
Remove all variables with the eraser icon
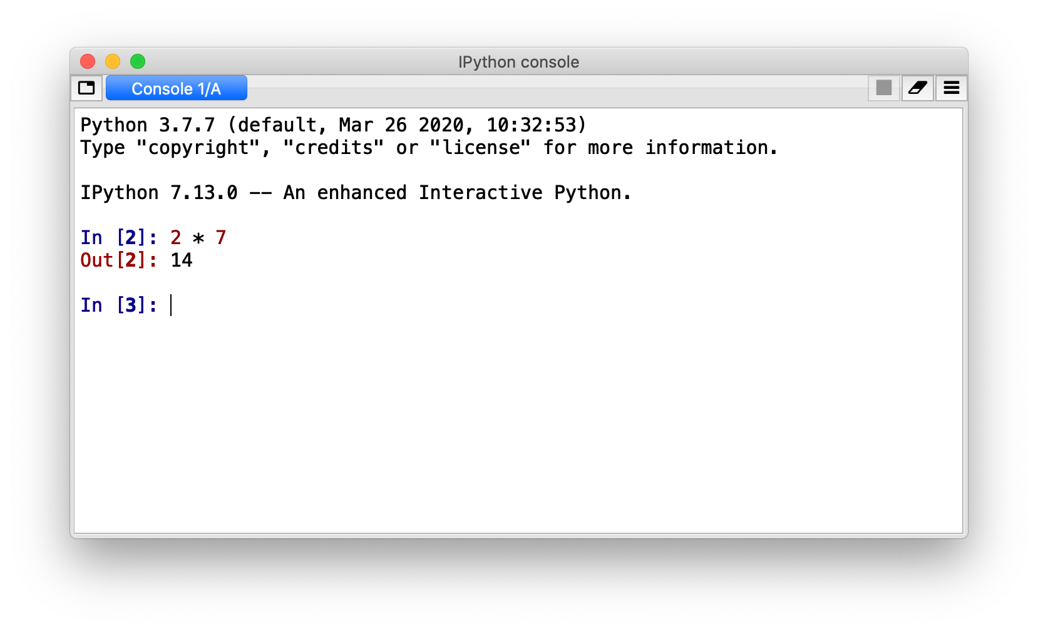click(917, 88)
